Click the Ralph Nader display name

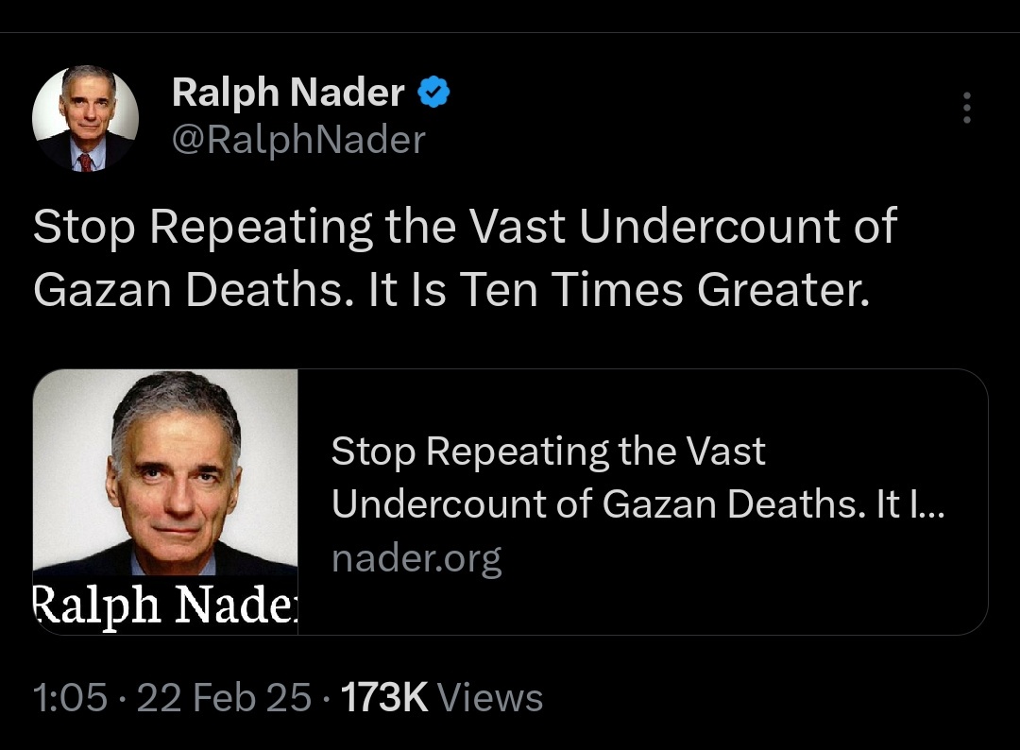pos(287,92)
